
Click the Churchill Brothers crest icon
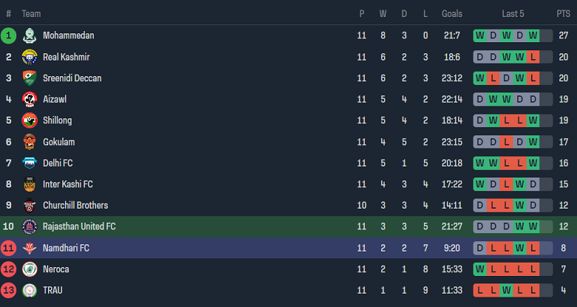[30, 206]
